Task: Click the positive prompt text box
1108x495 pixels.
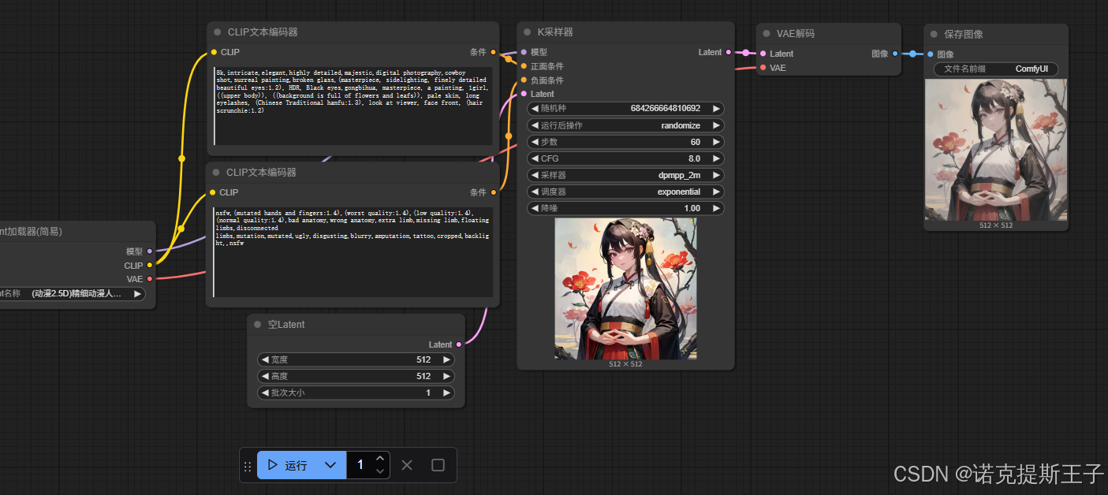Action: click(x=353, y=106)
